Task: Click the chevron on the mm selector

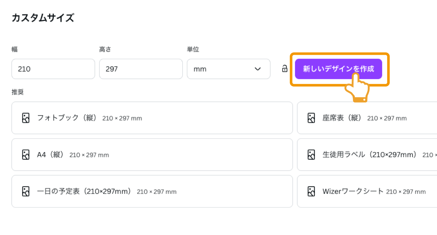Action: click(257, 69)
